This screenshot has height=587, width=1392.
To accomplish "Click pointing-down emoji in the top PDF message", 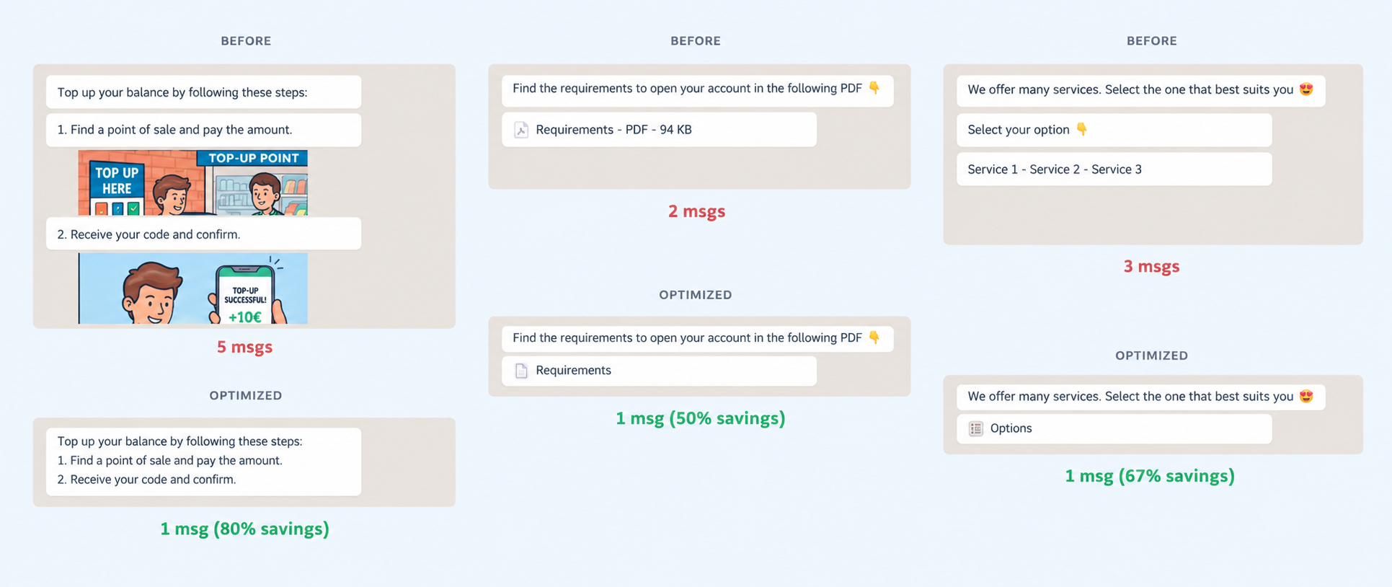I will [x=874, y=88].
